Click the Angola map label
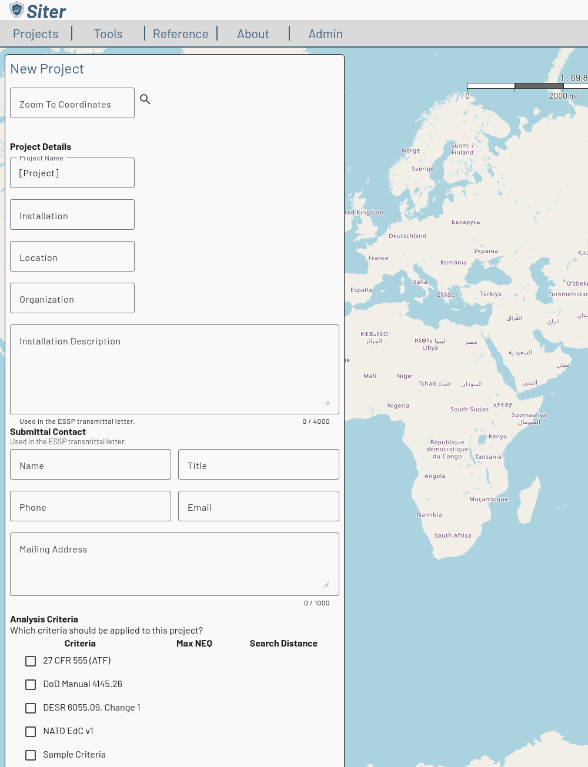The image size is (588, 767). click(435, 476)
